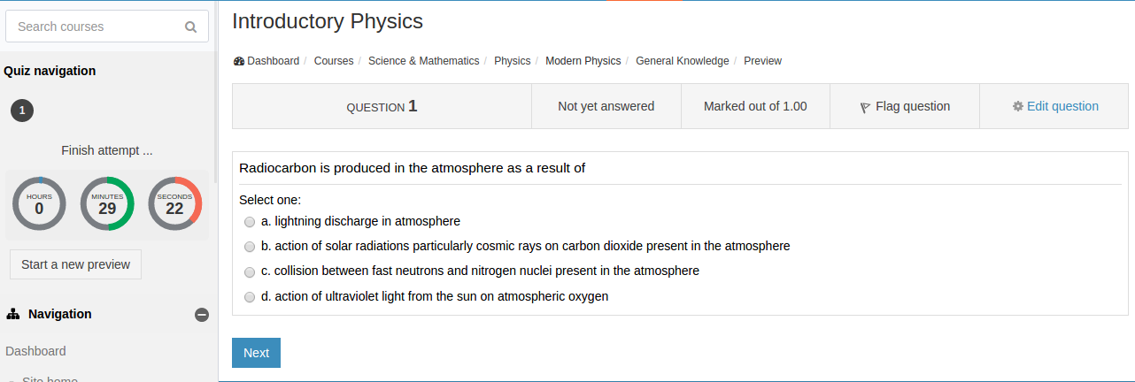Click the Finish attempt link
Image resolution: width=1135 pixels, height=382 pixels.
(x=107, y=150)
